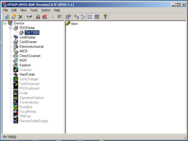Viewport: 188px width, 141px height.
Task: Select the grayed Scanner tree item
Action: pos(25,70)
